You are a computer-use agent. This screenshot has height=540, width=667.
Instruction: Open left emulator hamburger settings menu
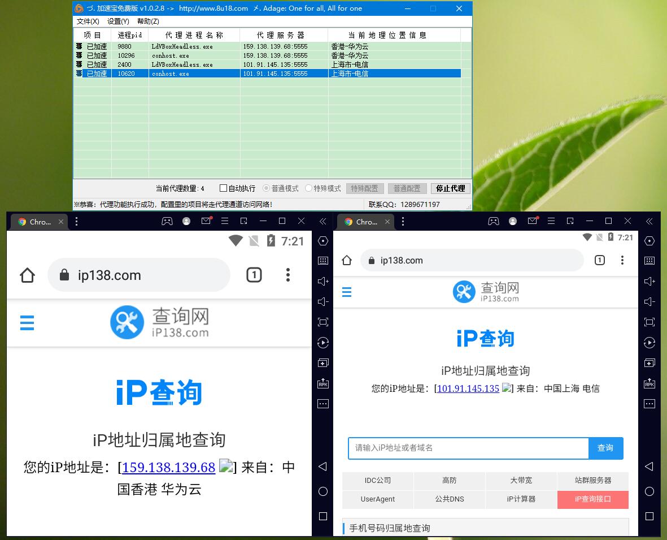pyautogui.click(x=225, y=221)
